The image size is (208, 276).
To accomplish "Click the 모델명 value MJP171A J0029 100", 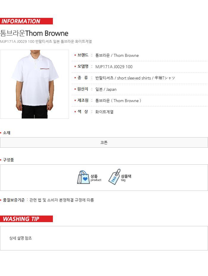I will [x=114, y=67].
